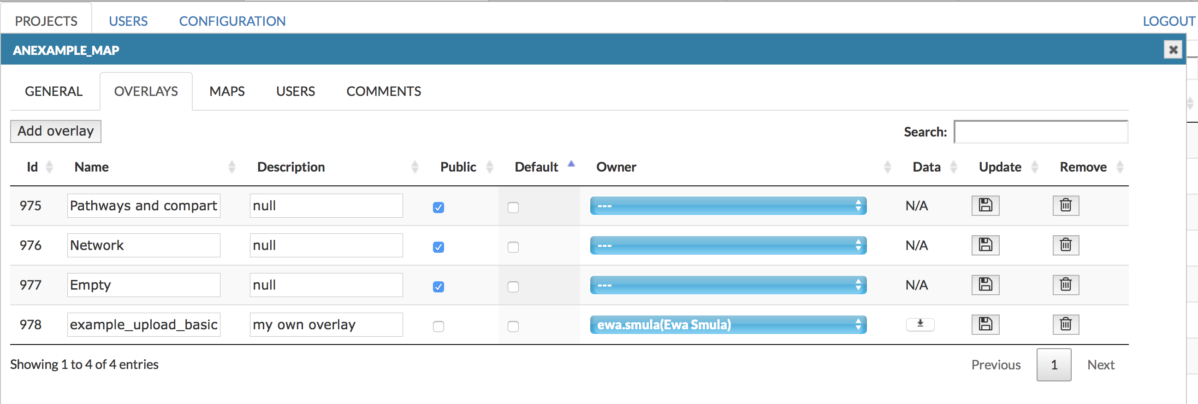
Task: Download data for overlay 978
Action: pyautogui.click(x=920, y=324)
